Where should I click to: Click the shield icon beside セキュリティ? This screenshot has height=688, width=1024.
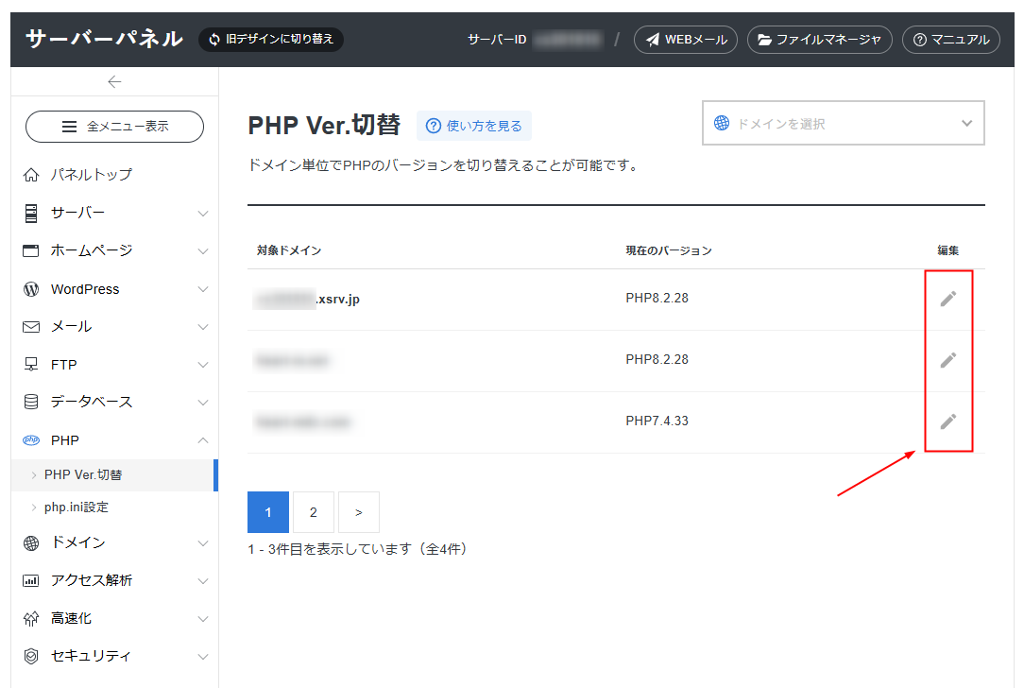[30, 656]
